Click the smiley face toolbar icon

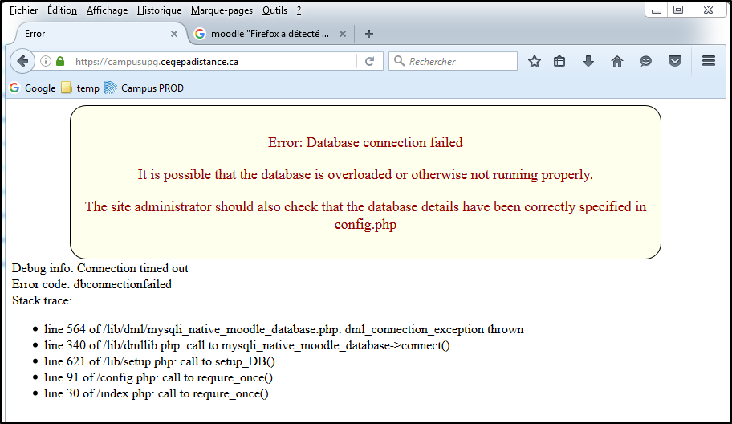(x=645, y=62)
